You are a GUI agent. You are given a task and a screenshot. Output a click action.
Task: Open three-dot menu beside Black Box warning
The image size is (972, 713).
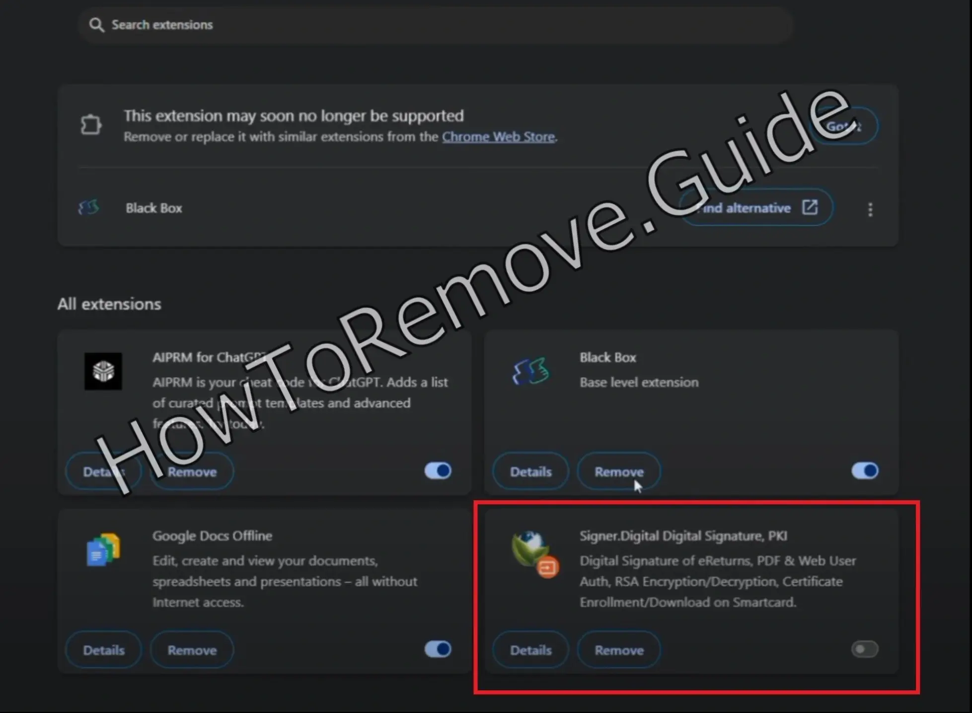click(870, 209)
